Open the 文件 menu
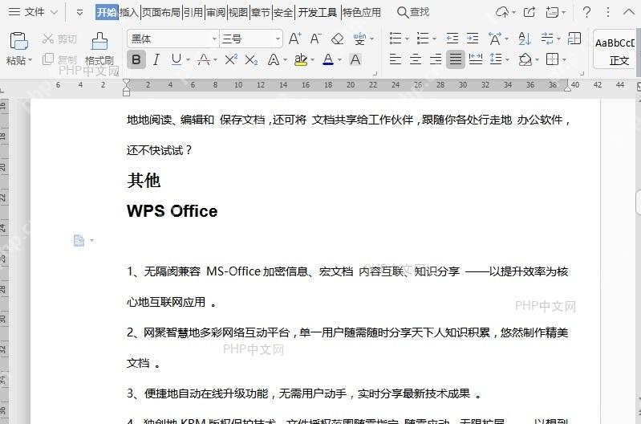Viewport: 641px width, 424px height. click(26, 12)
